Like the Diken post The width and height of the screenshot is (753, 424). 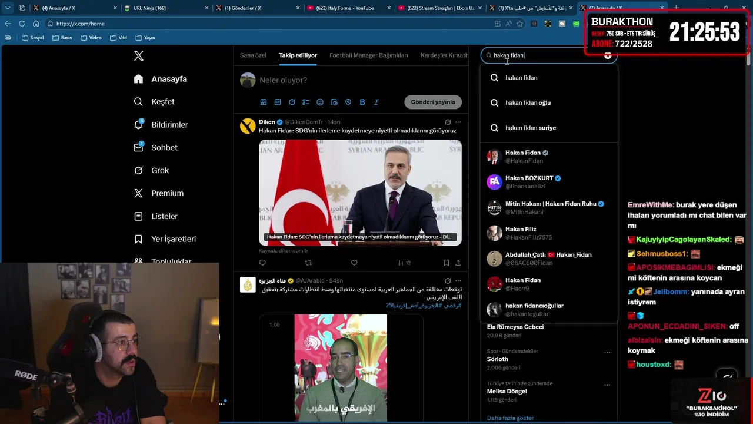tap(354, 263)
